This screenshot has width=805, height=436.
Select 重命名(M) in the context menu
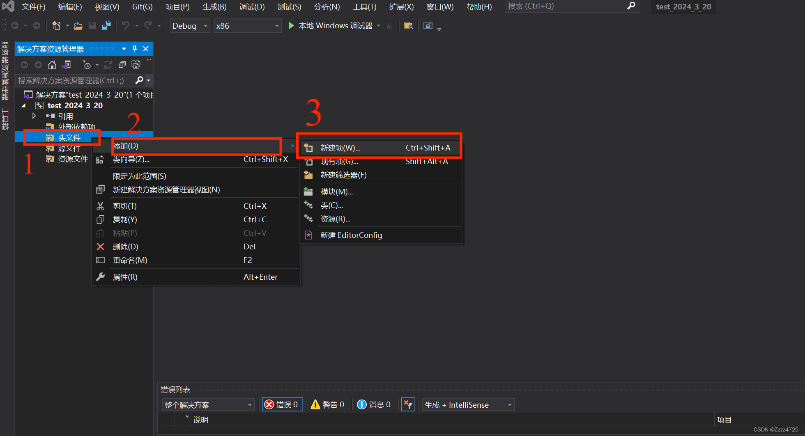click(x=196, y=260)
